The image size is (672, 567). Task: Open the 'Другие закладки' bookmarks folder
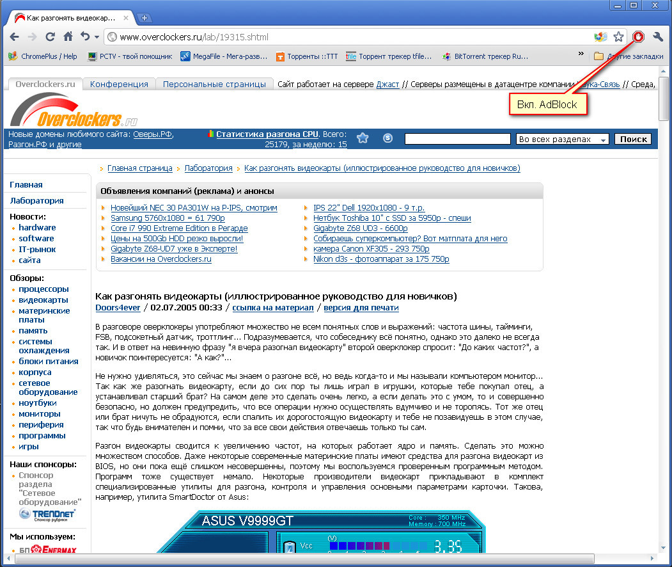coord(629,56)
